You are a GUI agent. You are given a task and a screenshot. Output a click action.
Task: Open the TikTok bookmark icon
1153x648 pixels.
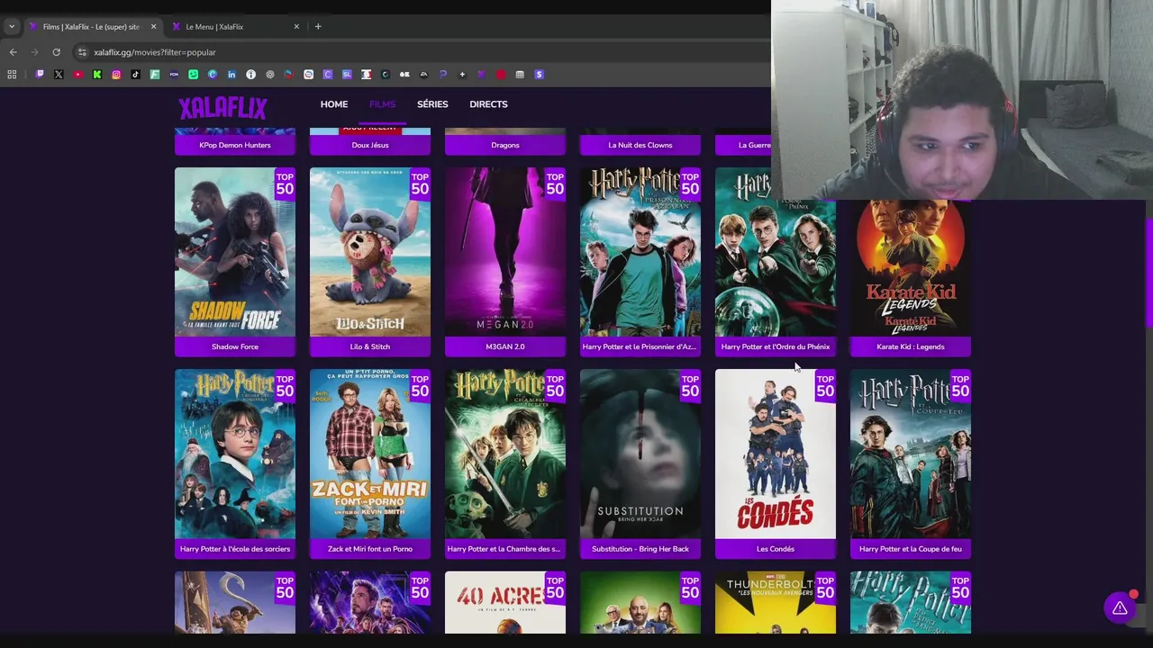coord(135,75)
